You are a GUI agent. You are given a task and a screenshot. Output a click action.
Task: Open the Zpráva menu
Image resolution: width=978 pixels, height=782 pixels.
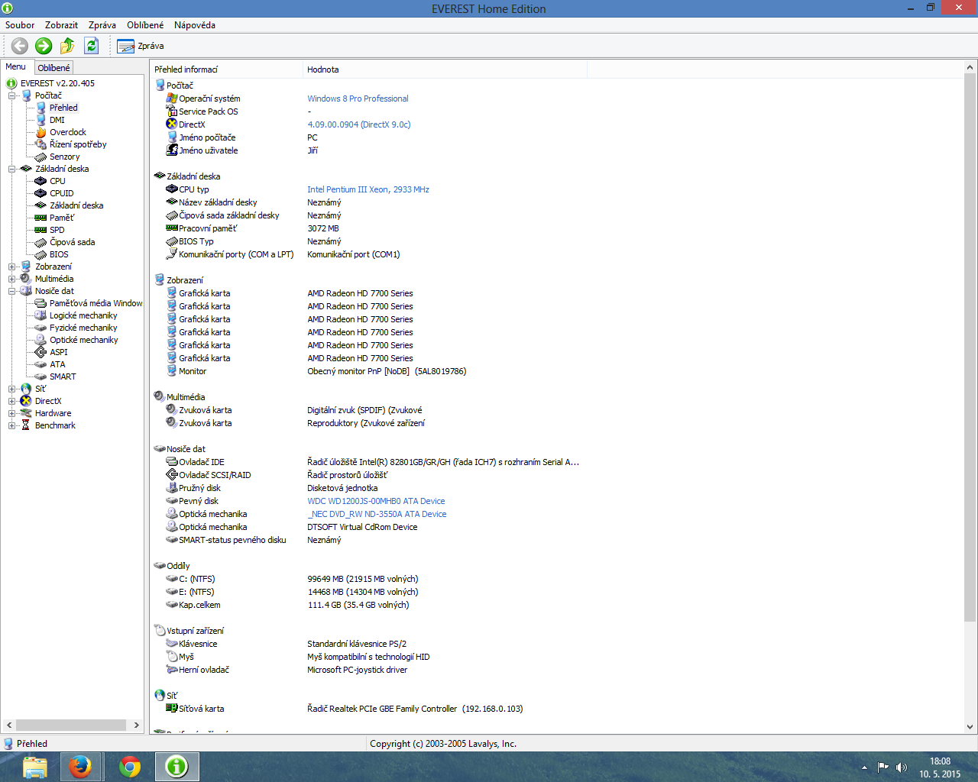(102, 25)
